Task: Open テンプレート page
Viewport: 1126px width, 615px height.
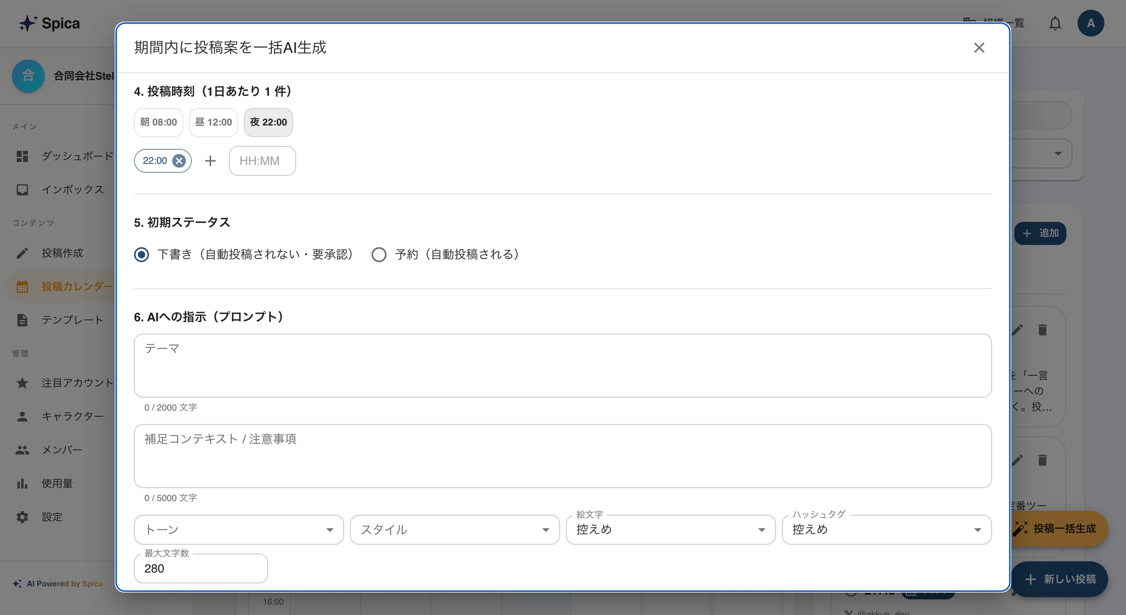Action: tap(61, 320)
